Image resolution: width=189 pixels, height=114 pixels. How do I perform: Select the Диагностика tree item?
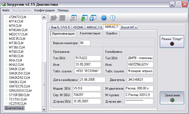pos(14,108)
